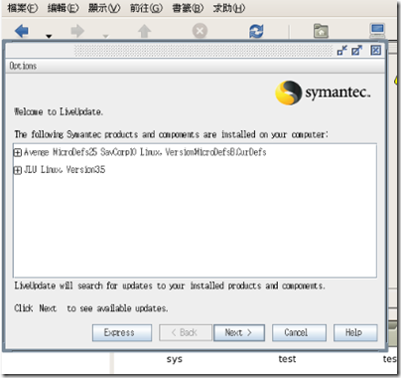The width and height of the screenshot is (401, 378).
Task: Click the Stop loading icon
Action: click(200, 31)
